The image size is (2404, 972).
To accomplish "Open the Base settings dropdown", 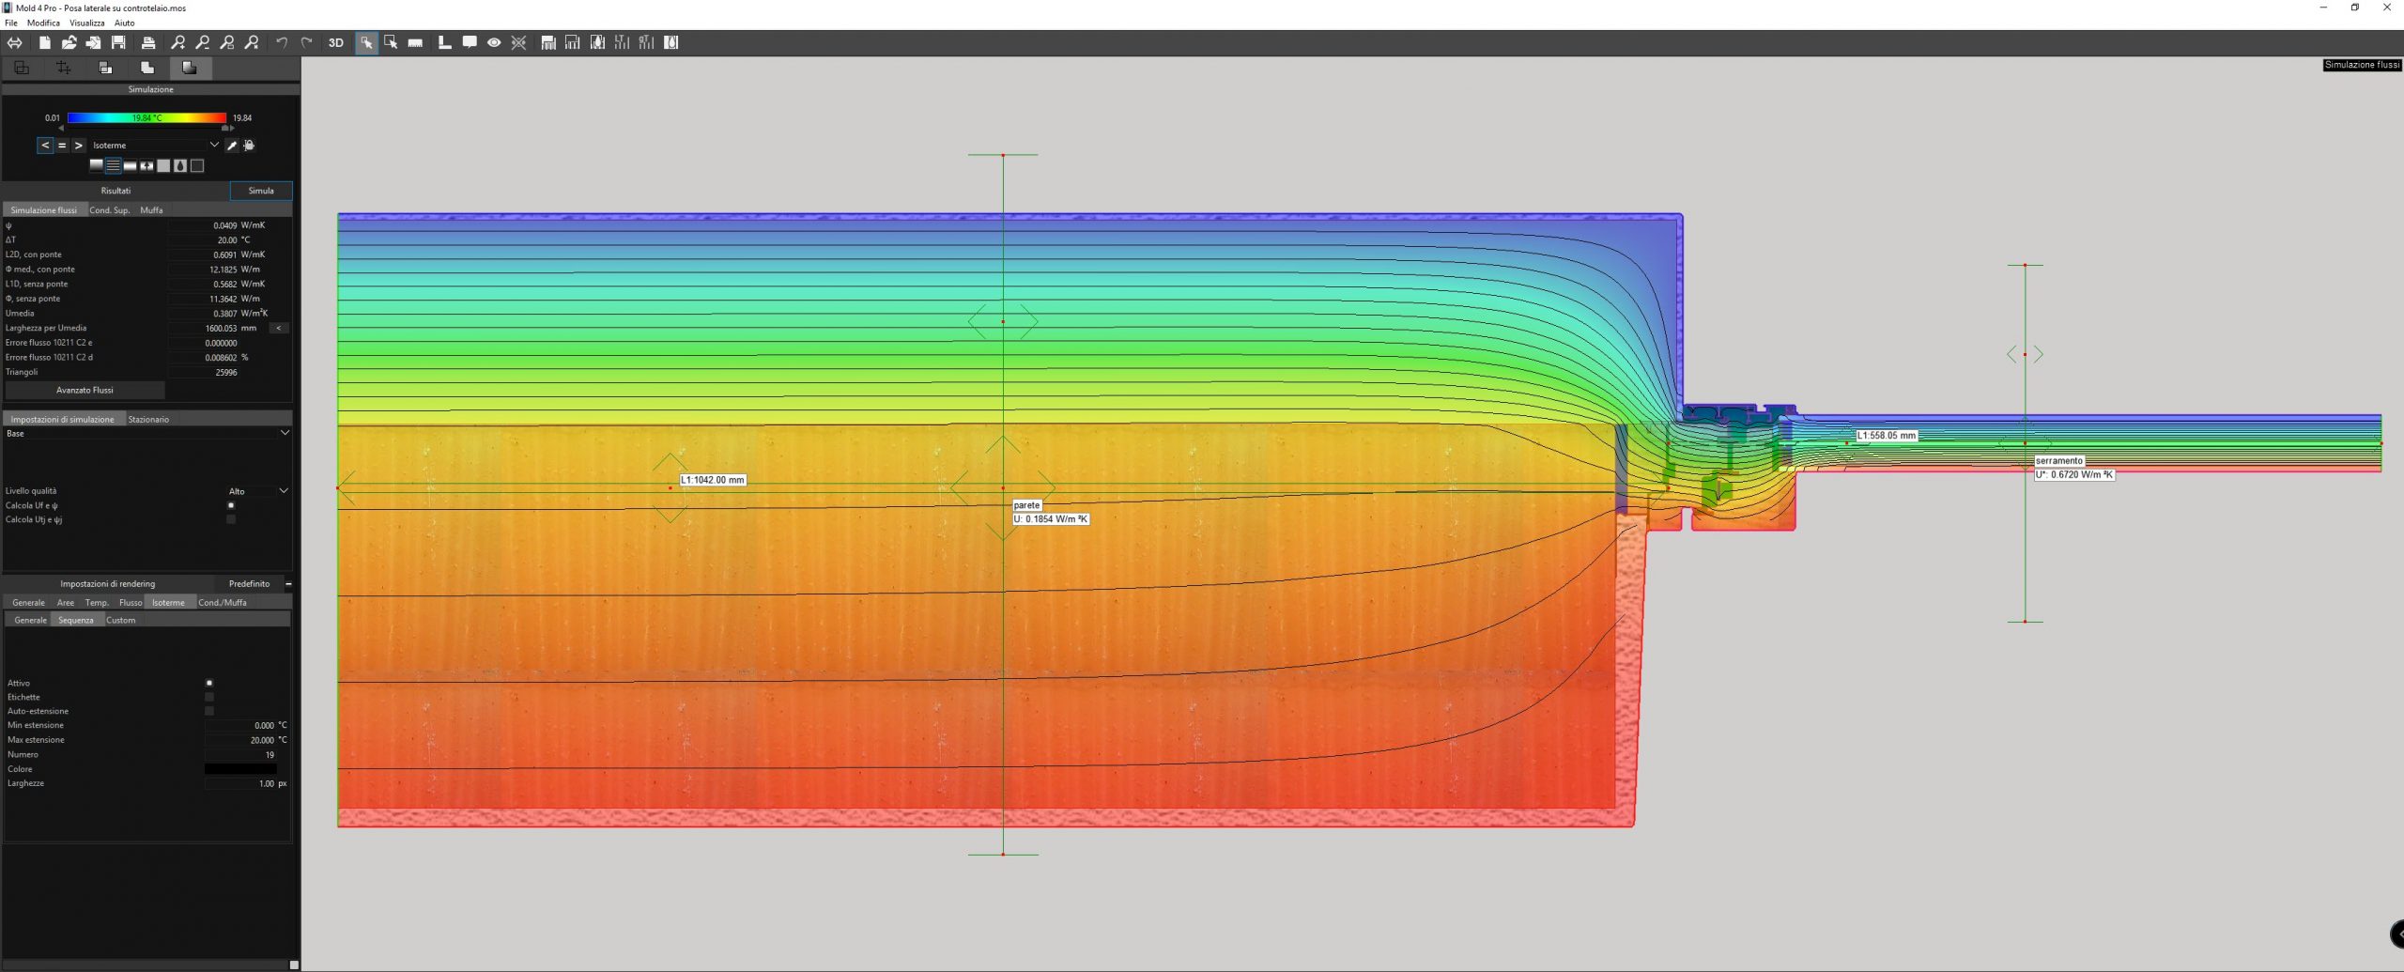I will tap(147, 433).
